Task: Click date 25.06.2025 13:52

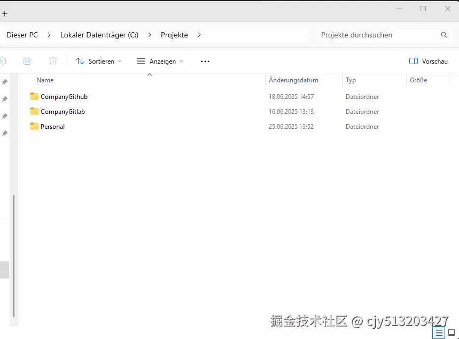Action: [291, 127]
